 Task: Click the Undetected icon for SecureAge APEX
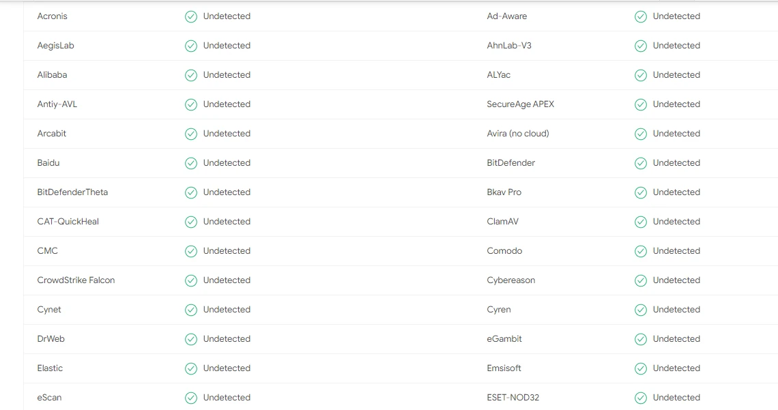641,104
